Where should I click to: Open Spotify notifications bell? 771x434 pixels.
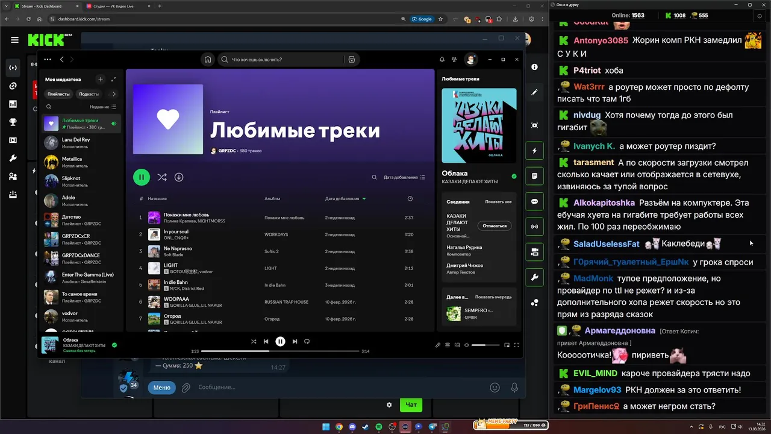tap(442, 59)
